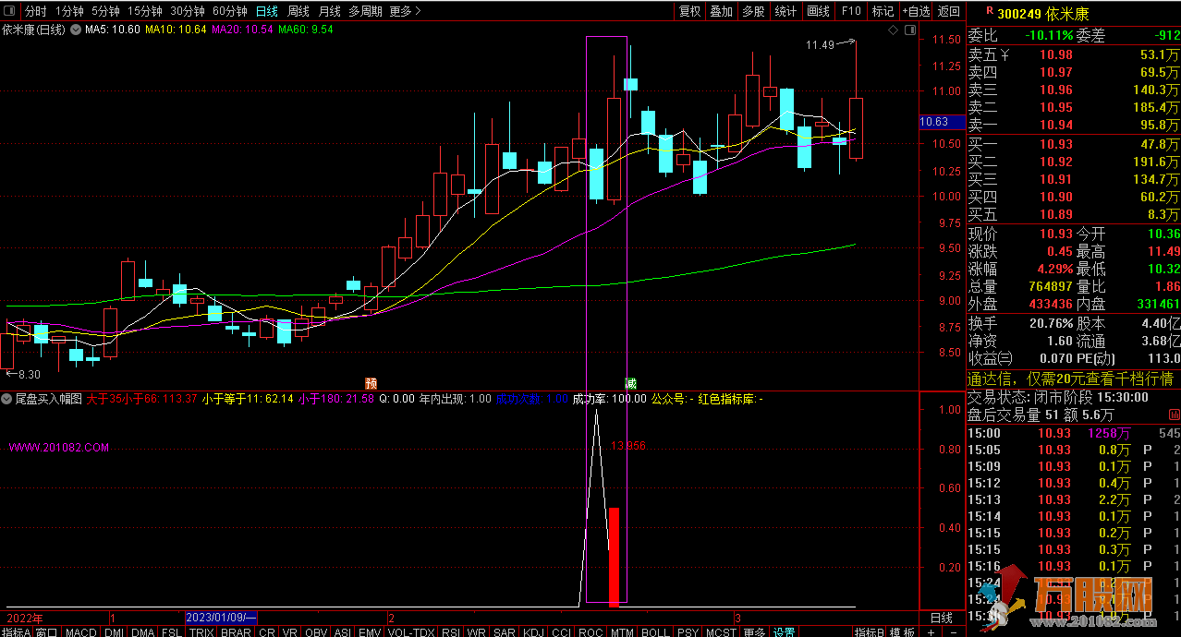Expand the 更多 > periods menu

pyautogui.click(x=406, y=11)
